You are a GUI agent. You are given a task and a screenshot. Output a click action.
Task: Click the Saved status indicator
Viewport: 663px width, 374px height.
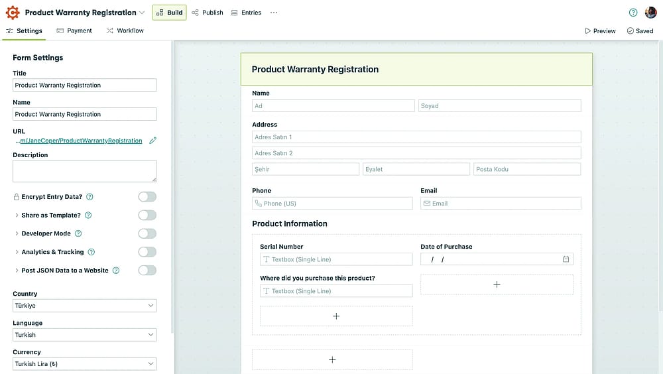(x=640, y=31)
